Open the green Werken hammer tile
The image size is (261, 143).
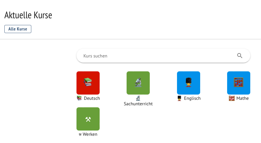(88, 119)
